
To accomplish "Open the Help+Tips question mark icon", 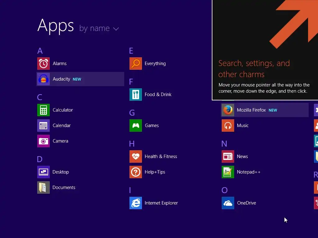I will pyautogui.click(x=136, y=172).
